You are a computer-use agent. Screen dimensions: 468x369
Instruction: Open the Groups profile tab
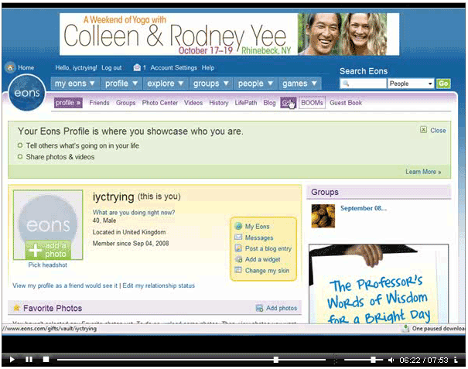[125, 103]
